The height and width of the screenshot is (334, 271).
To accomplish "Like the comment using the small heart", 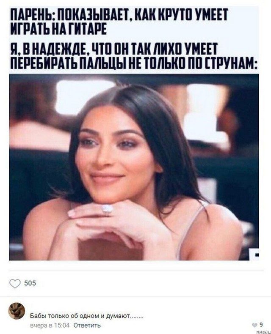I will pos(255,325).
